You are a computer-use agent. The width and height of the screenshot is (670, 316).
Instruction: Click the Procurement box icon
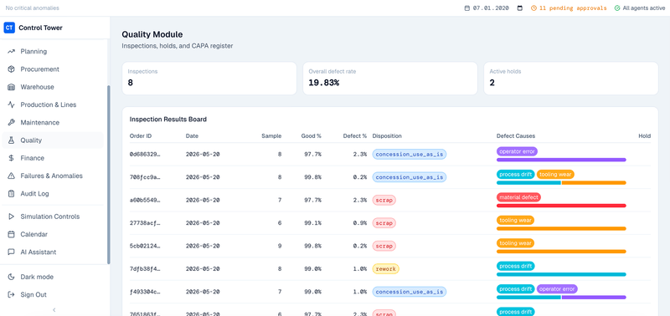tap(12, 69)
